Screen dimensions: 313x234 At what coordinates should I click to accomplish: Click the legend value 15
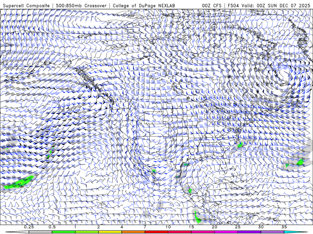[x=191, y=227]
